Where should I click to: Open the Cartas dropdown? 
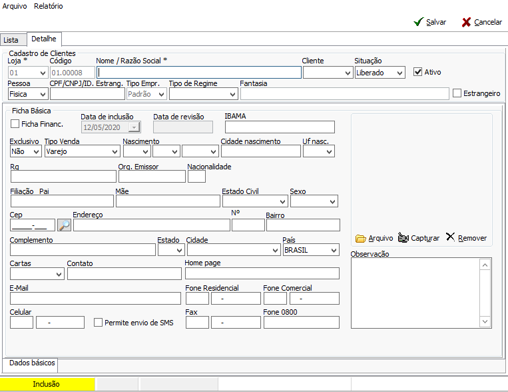(59, 274)
